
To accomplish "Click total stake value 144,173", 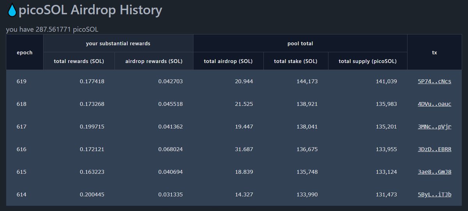I will pos(307,82).
